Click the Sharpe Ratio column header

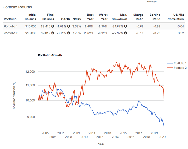tap(138, 17)
